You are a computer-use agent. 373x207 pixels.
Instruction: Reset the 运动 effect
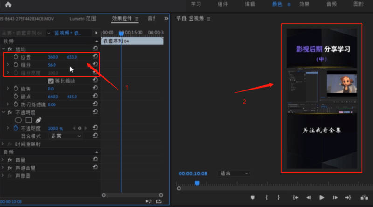96,48
